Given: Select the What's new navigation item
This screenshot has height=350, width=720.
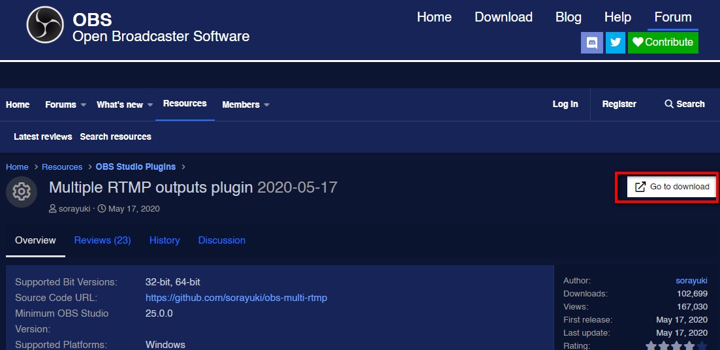Looking at the screenshot, I should click(x=119, y=104).
